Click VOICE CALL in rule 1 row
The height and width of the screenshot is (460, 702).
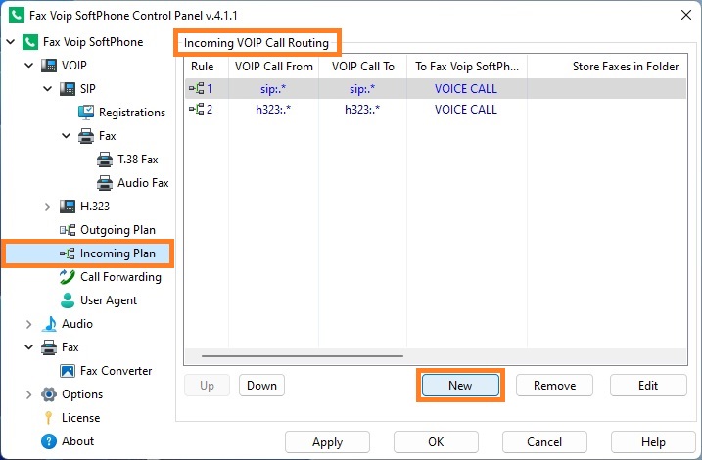tap(466, 89)
